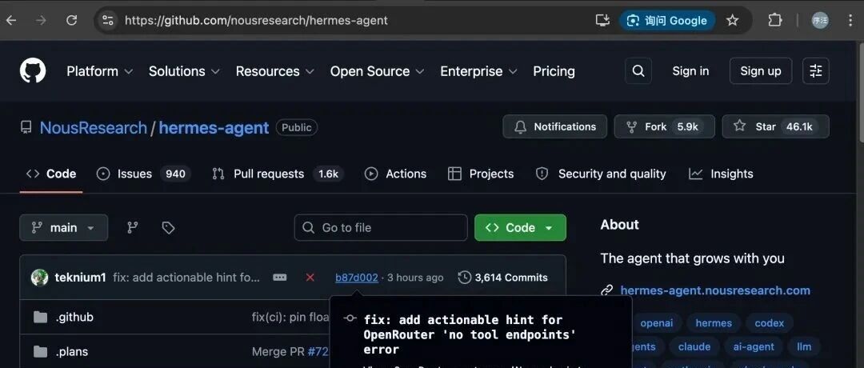Open site information icon in address bar
864x368 pixels.
click(x=107, y=20)
